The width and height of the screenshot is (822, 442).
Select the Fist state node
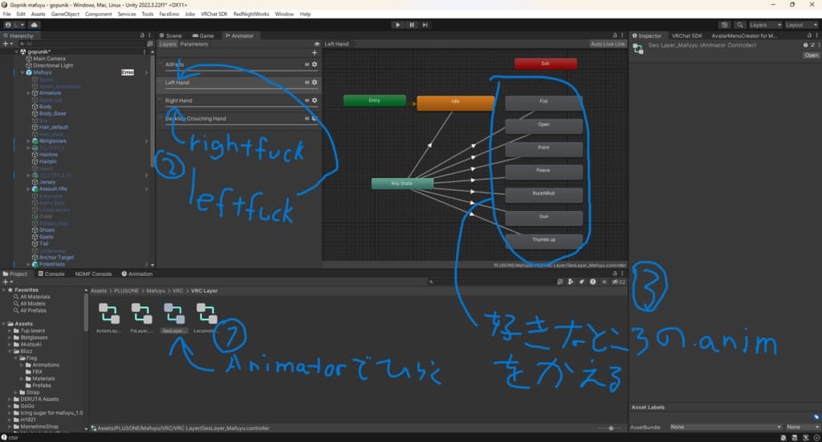[x=543, y=103]
